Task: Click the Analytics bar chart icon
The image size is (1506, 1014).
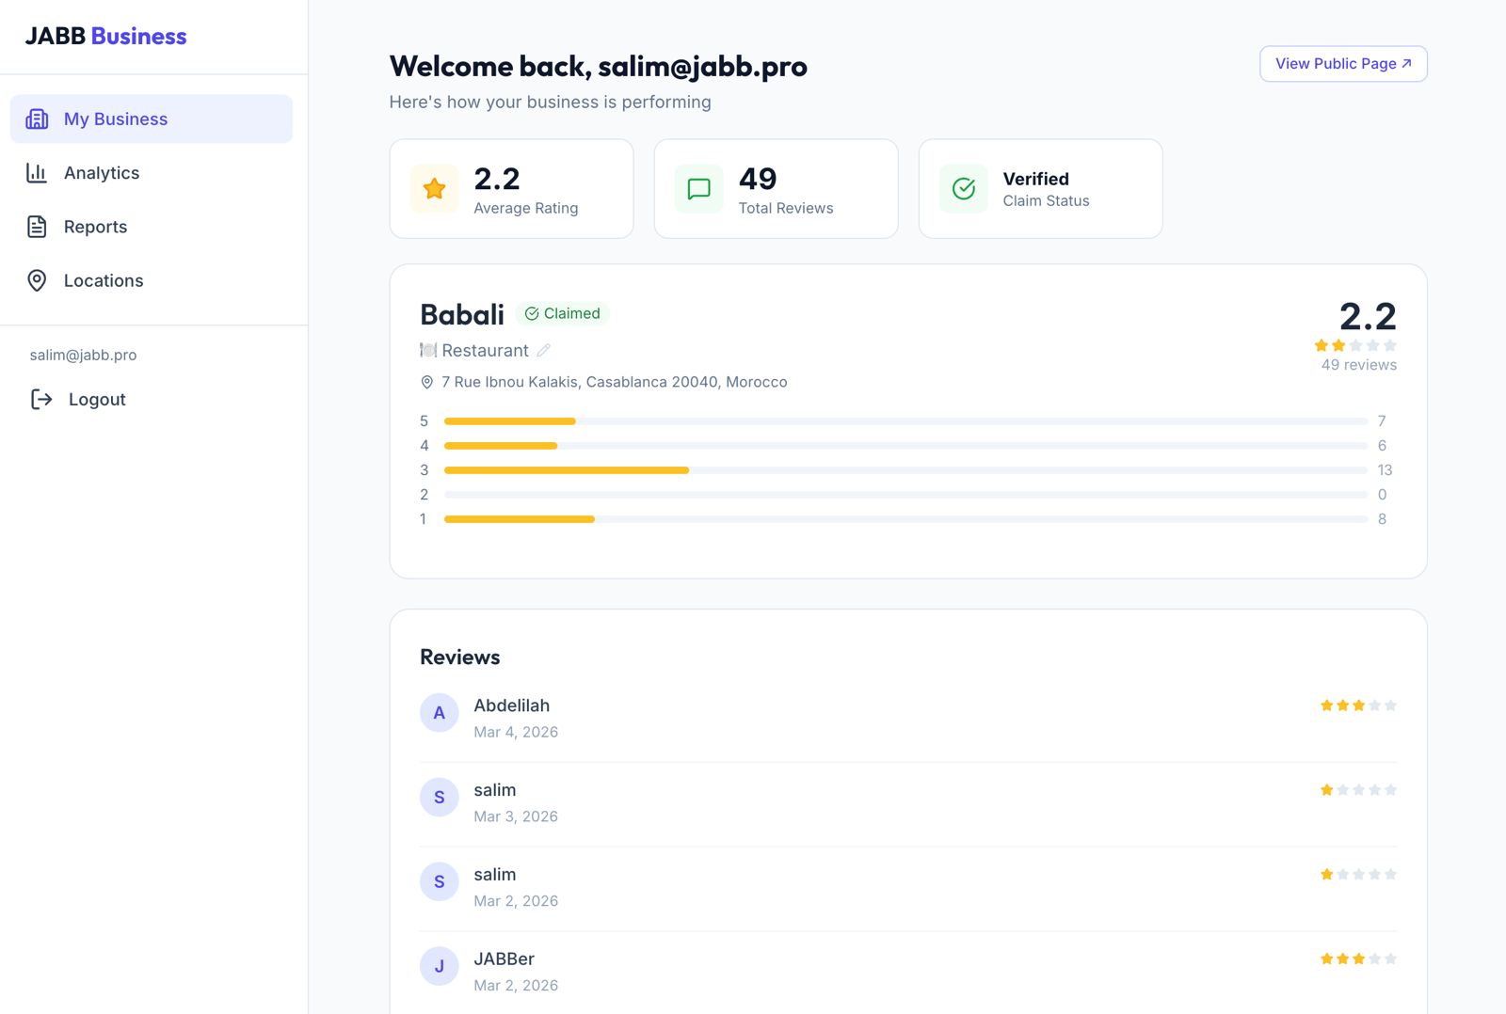Action: click(x=36, y=173)
